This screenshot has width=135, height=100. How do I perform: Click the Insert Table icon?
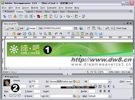[21, 16]
